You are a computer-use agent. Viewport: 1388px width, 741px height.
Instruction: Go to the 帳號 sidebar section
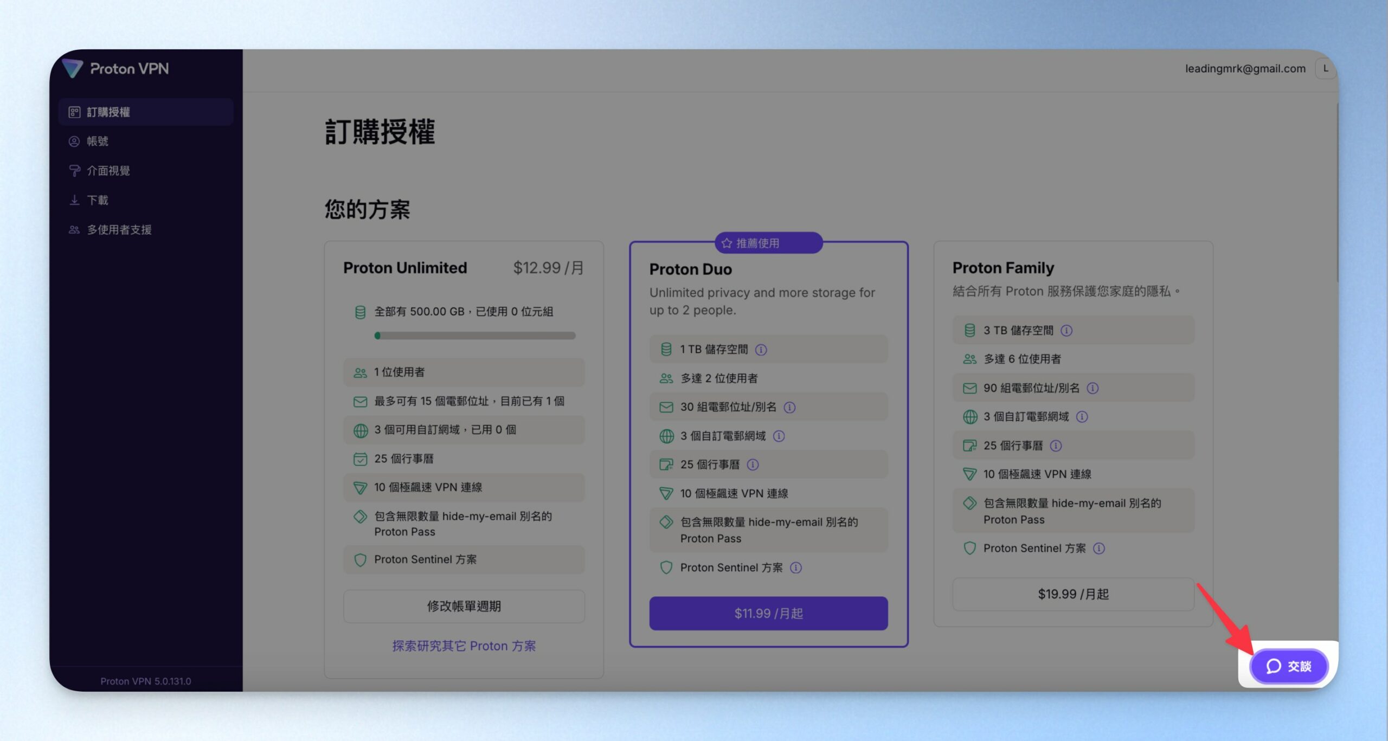point(145,141)
